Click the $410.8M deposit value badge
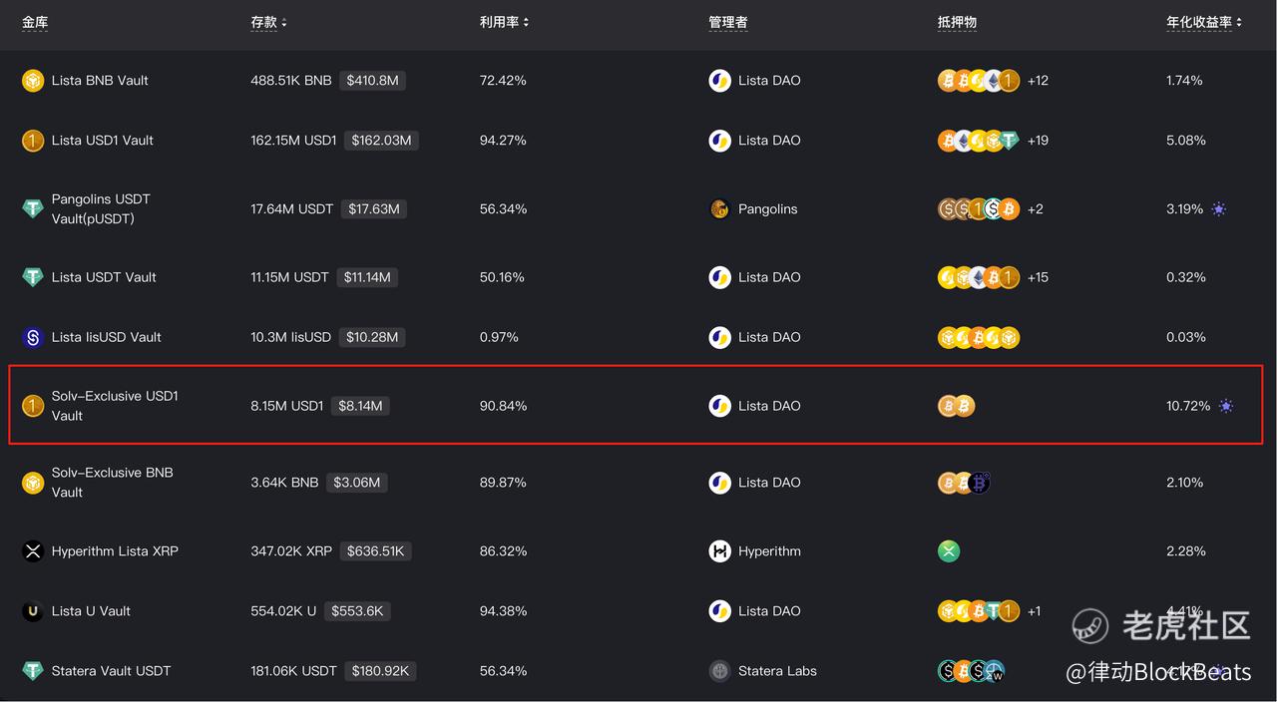 point(372,81)
